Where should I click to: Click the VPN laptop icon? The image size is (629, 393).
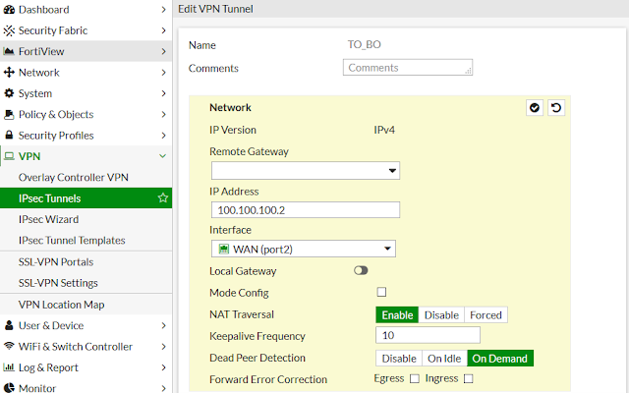9,156
